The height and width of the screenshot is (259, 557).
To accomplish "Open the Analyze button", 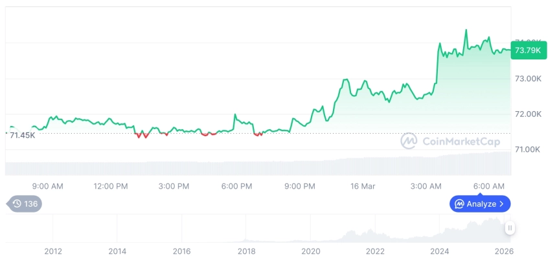I will point(480,204).
